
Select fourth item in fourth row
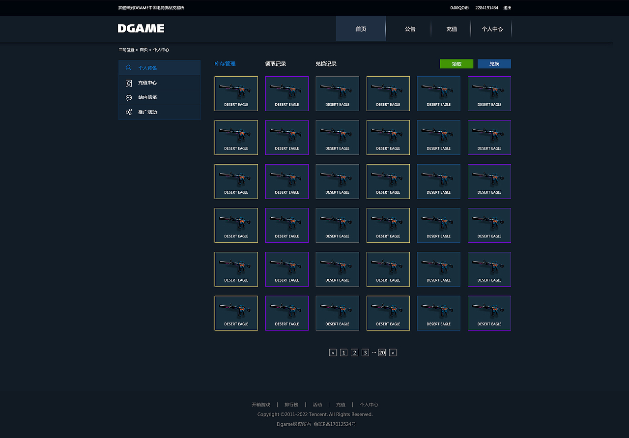388,225
